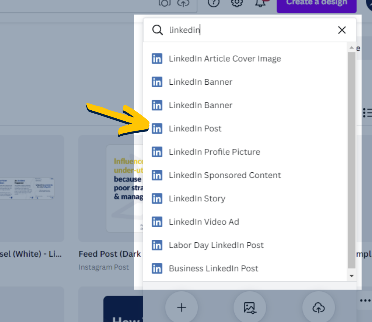Click the scrollbar down arrow in the dropdown
This screenshot has width=372, height=322.
pos(351,275)
